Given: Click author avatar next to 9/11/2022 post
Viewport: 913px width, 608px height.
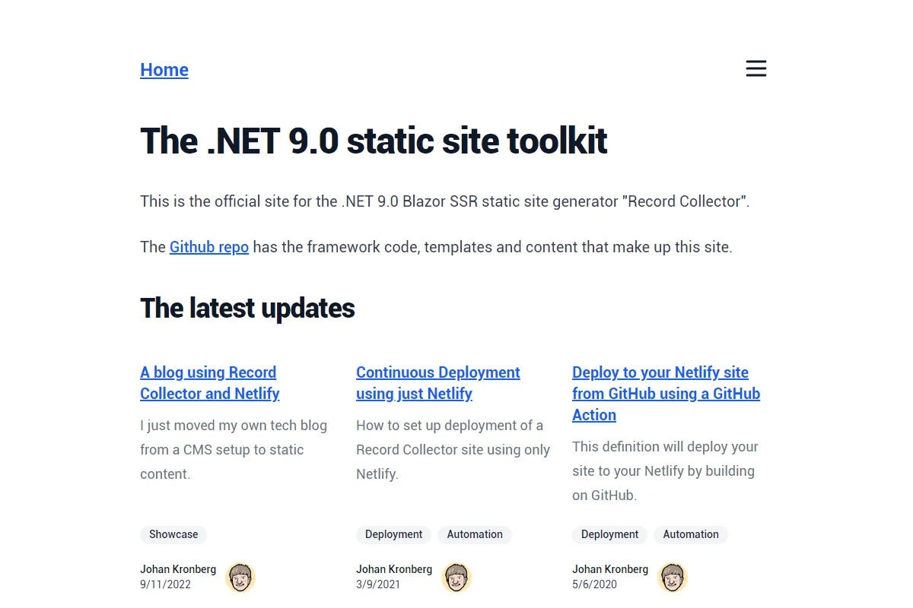Looking at the screenshot, I should [240, 578].
